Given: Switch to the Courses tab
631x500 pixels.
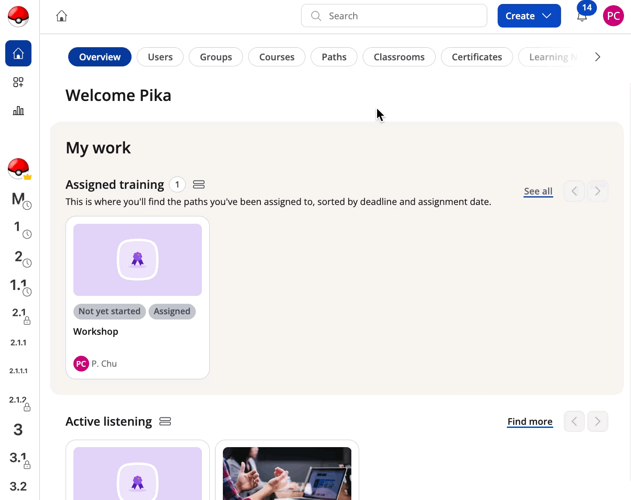Looking at the screenshot, I should point(277,57).
